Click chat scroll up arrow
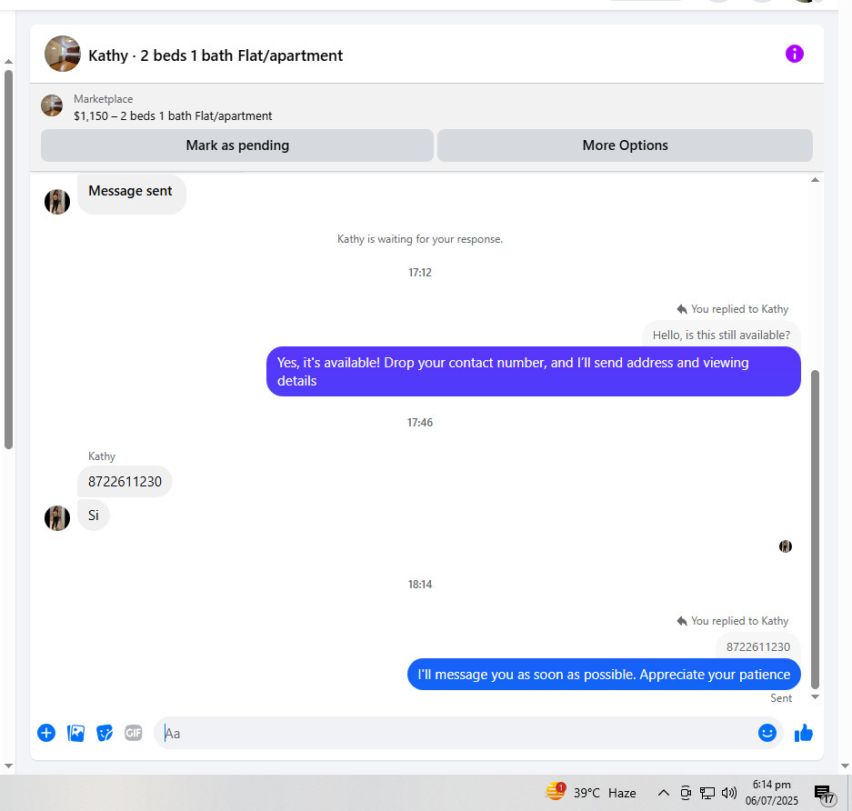The width and height of the screenshot is (852, 811). point(815,180)
